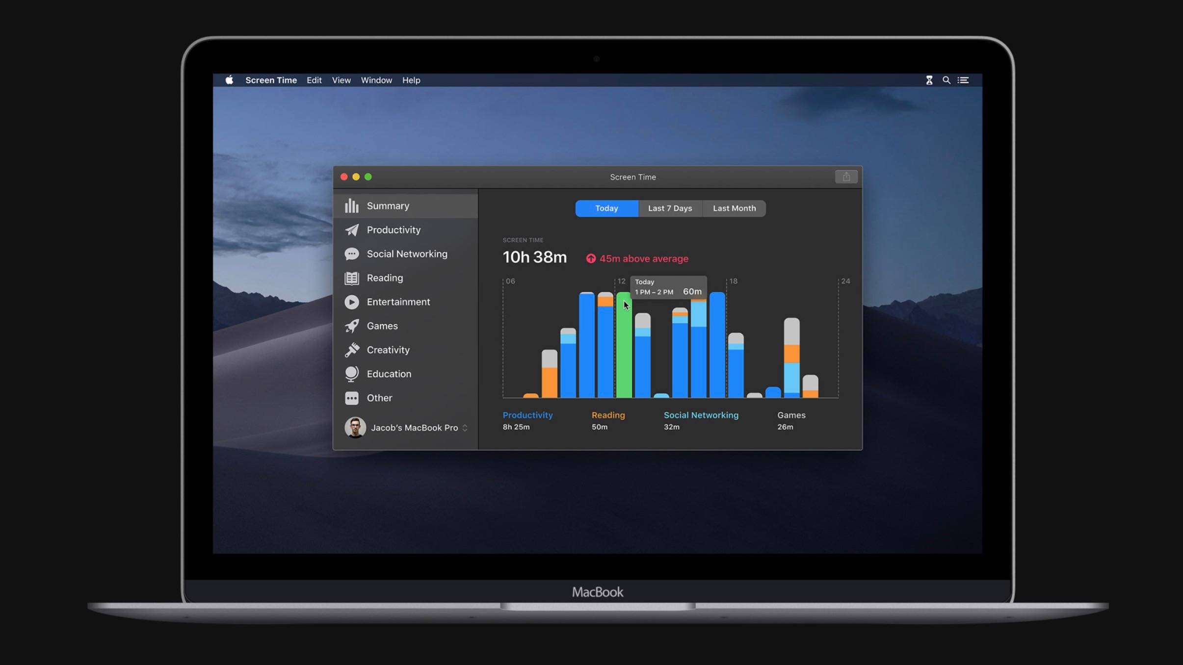Screen dimensions: 1183x665
Task: Select the Games sidebar icon
Action: pyautogui.click(x=351, y=326)
